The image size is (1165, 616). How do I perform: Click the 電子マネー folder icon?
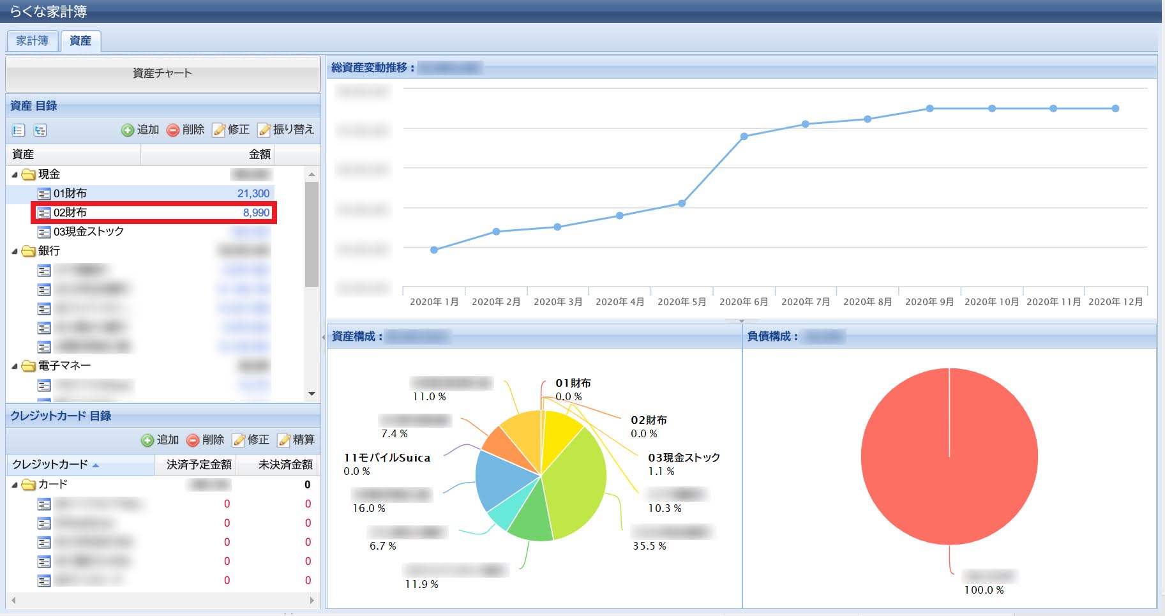(x=28, y=366)
